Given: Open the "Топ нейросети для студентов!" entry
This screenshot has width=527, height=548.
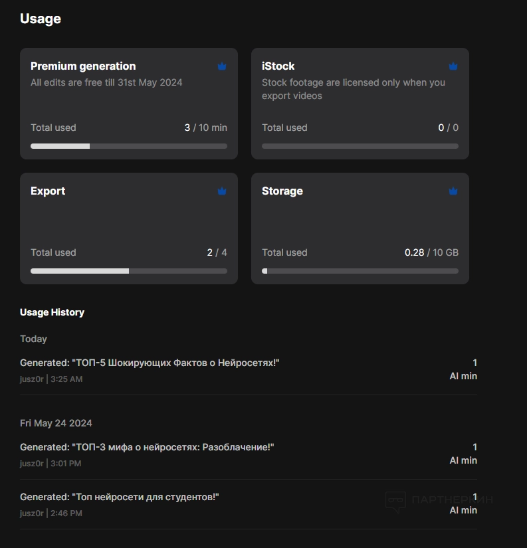Looking at the screenshot, I should (x=120, y=497).
